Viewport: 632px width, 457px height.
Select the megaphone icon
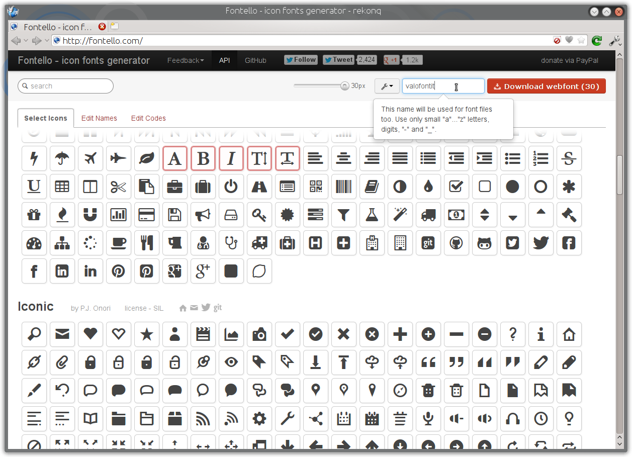(x=203, y=215)
